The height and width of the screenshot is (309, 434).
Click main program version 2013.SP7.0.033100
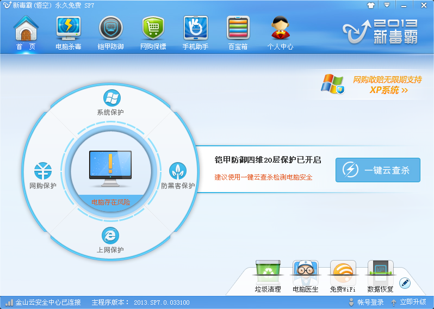click(x=141, y=302)
